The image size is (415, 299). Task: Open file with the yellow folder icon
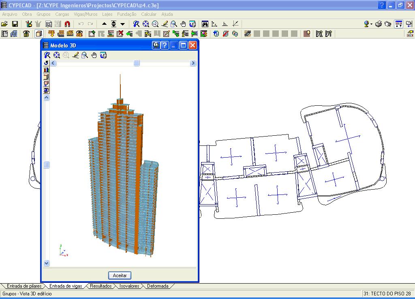pyautogui.click(x=4, y=24)
